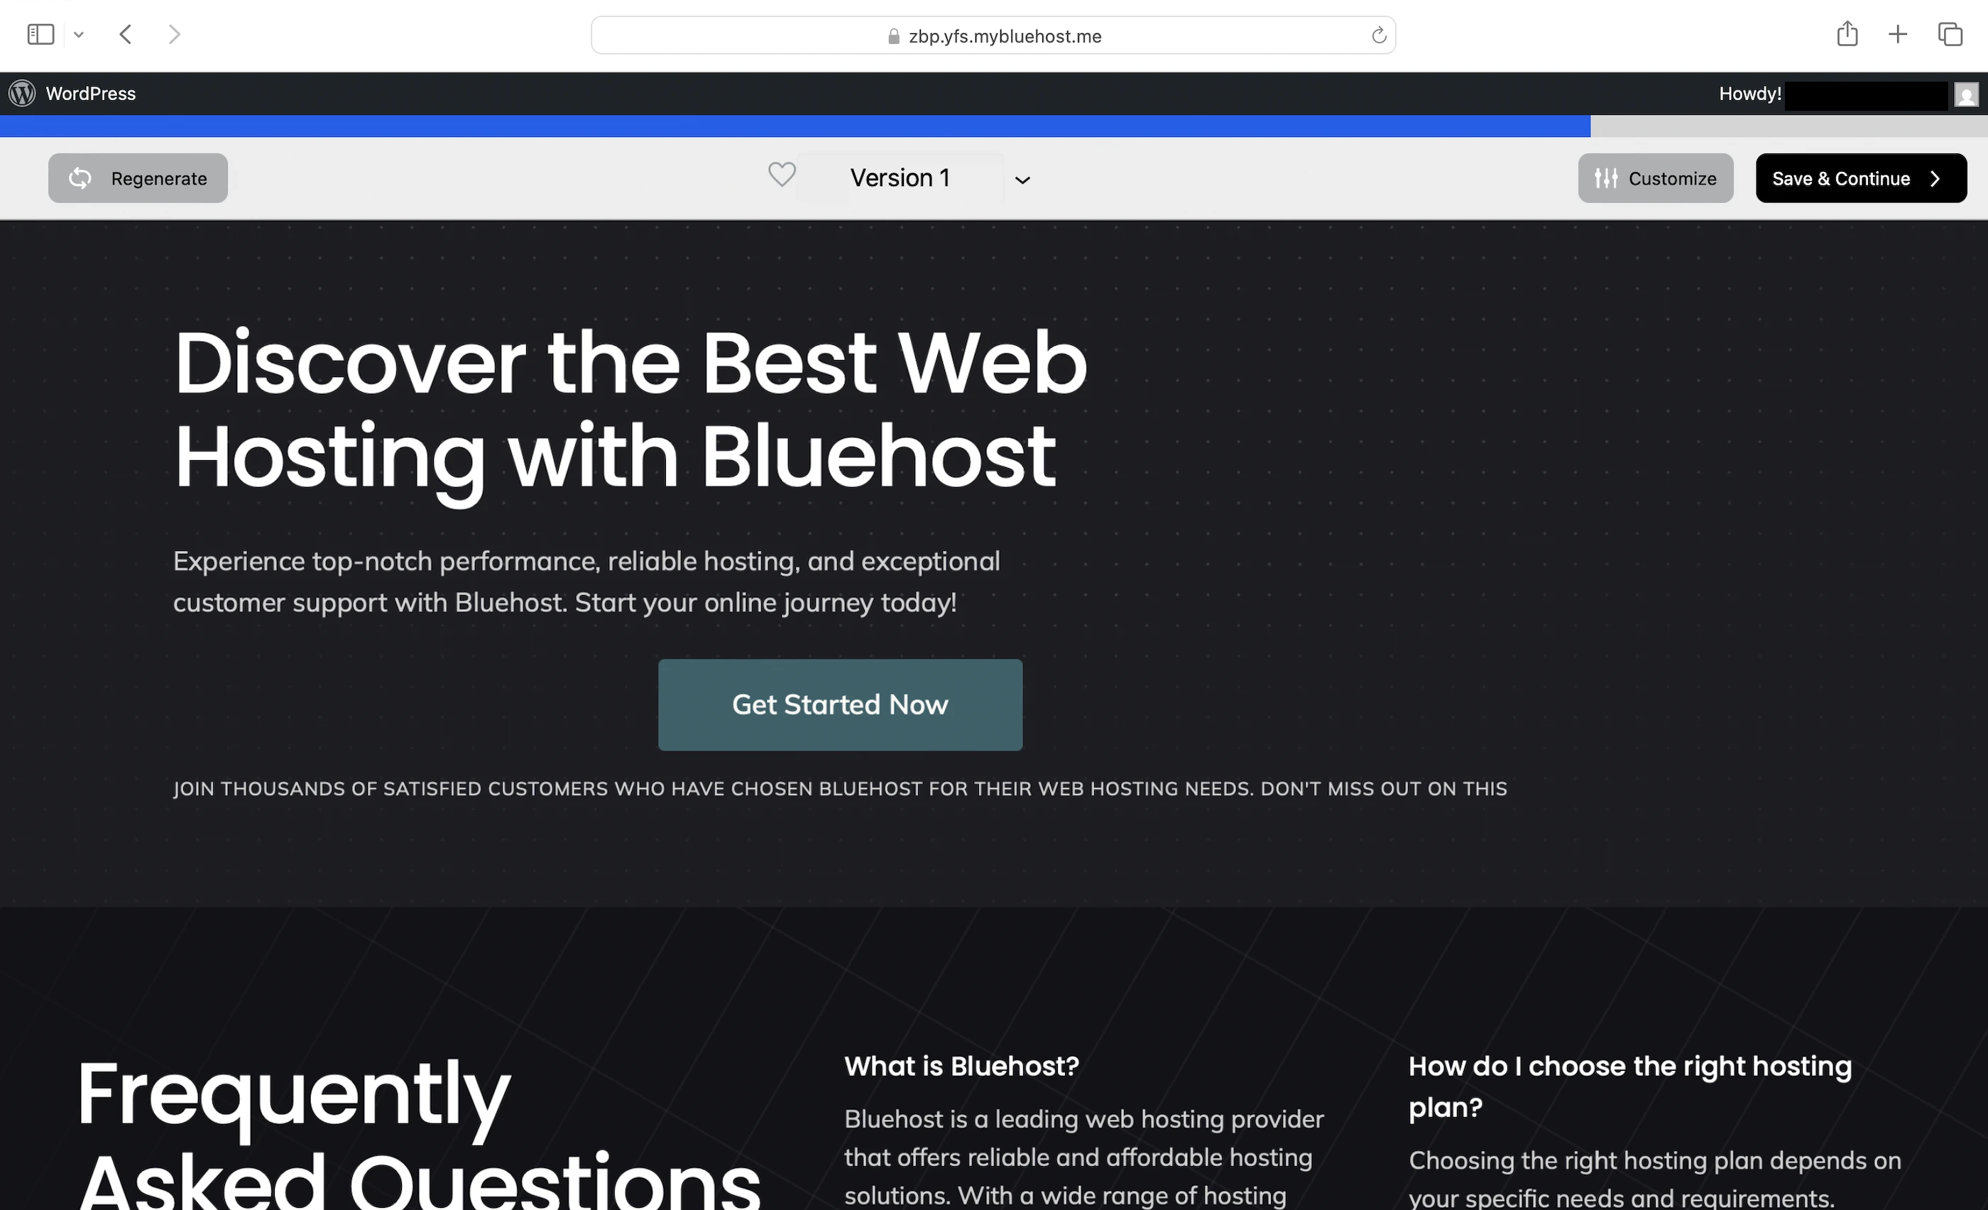The width and height of the screenshot is (1988, 1210).
Task: Open the Howdy account menu
Action: [1749, 94]
